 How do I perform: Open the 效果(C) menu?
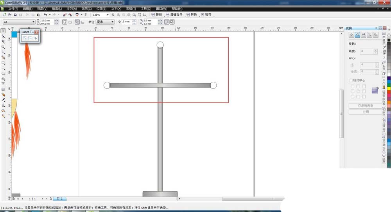(86, 9)
